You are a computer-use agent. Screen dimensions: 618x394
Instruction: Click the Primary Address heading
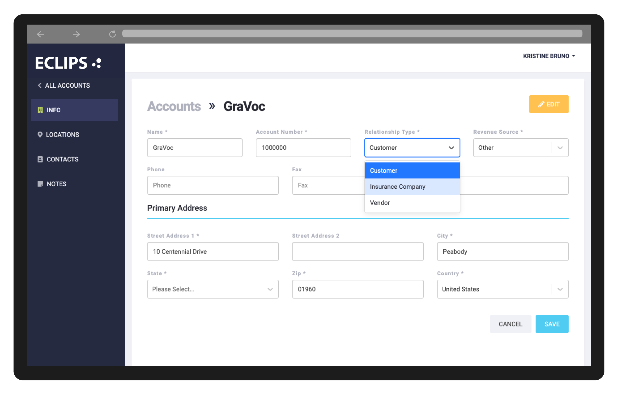[x=177, y=208]
